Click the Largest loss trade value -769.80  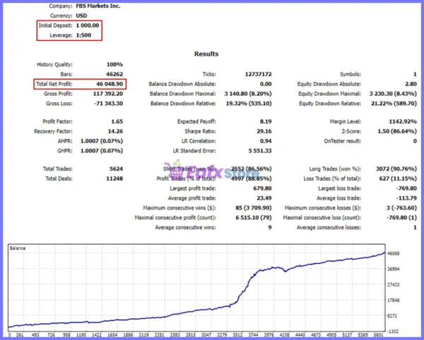[x=406, y=188]
